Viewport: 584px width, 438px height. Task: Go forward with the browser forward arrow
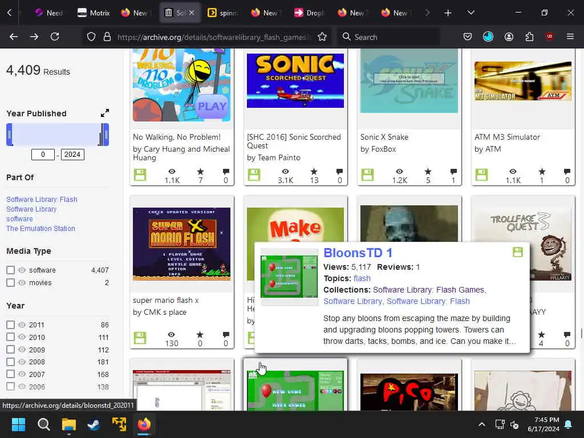[x=34, y=36]
